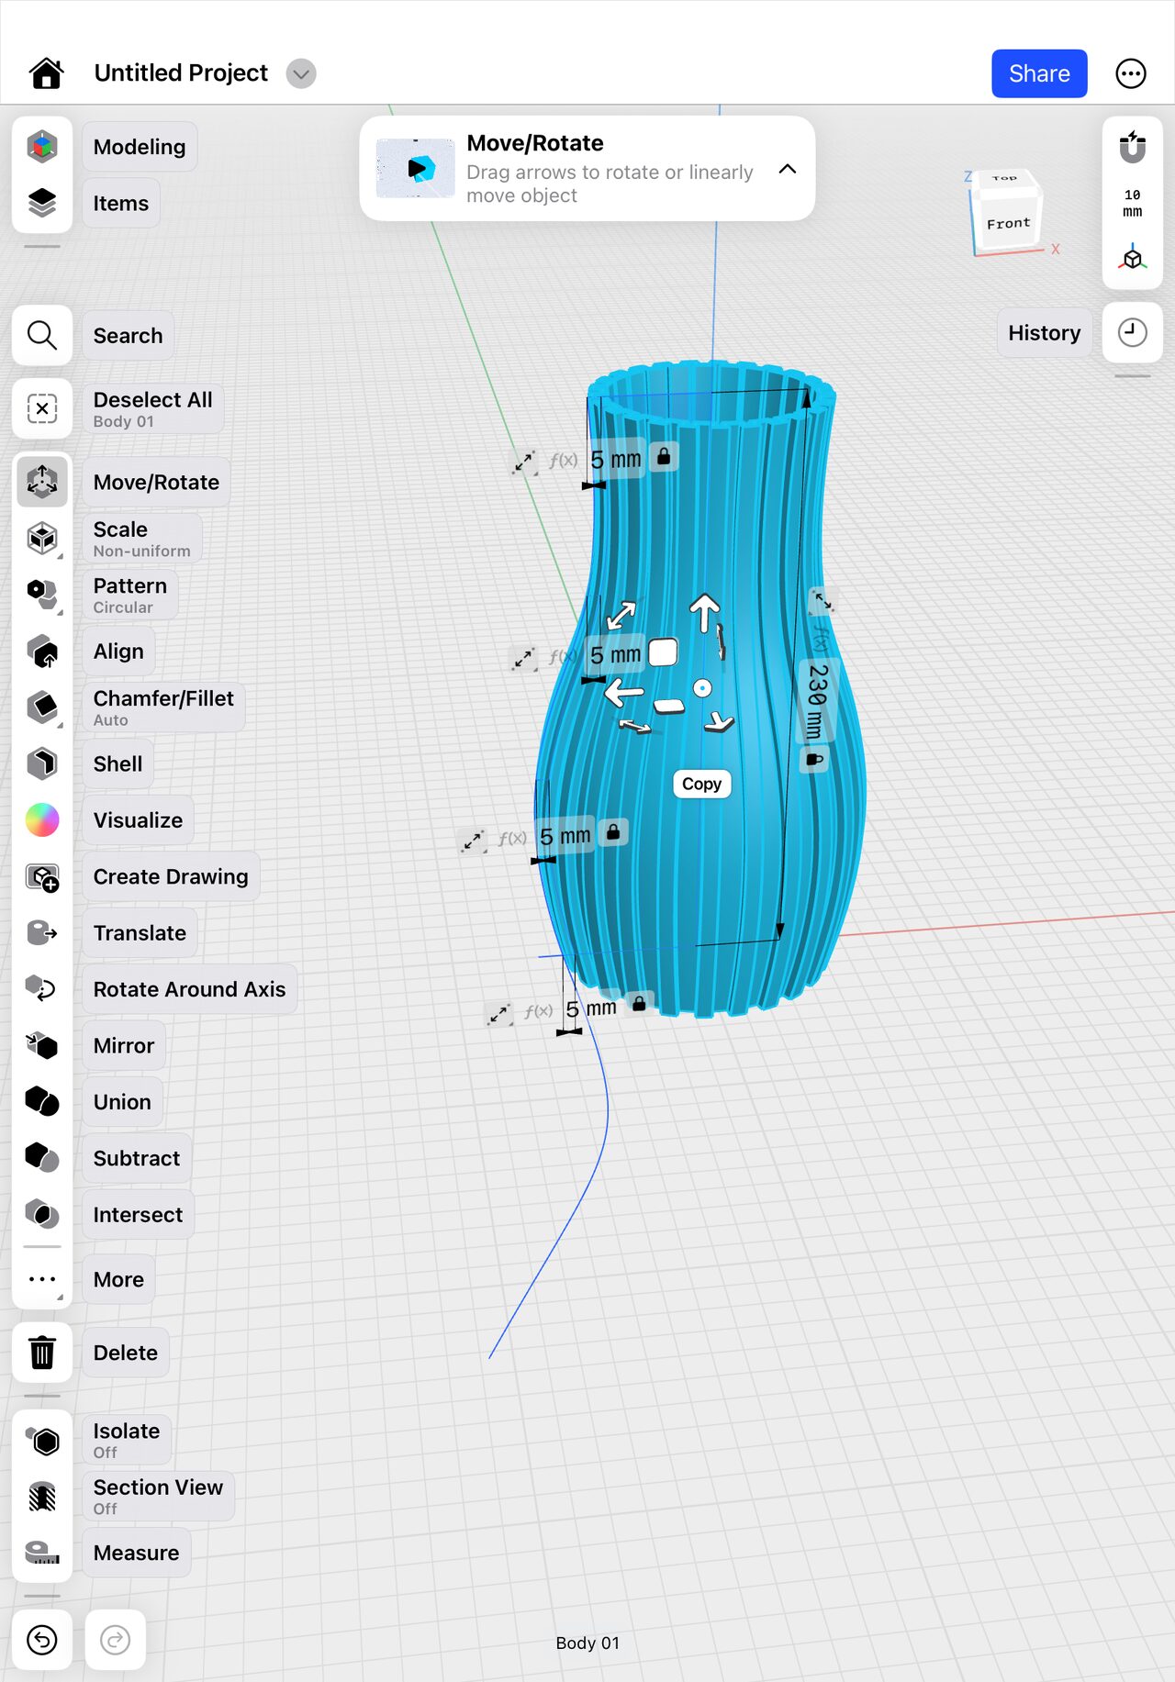Click the Search magnifier icon
This screenshot has height=1682, width=1175.
42,336
